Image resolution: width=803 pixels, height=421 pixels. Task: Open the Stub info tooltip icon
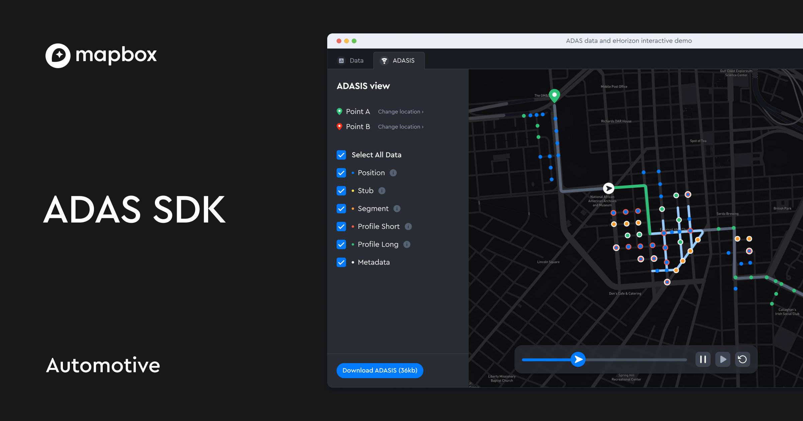382,191
